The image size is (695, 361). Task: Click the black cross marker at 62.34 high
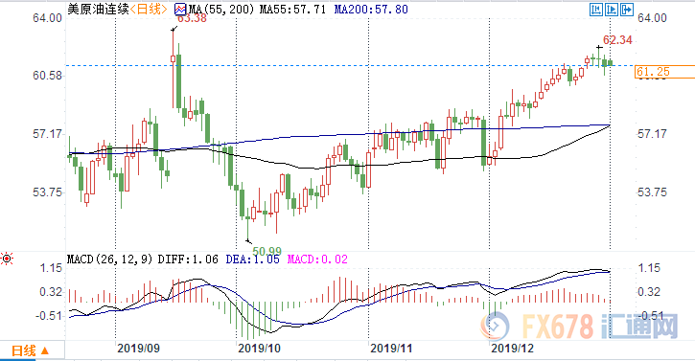(x=599, y=47)
